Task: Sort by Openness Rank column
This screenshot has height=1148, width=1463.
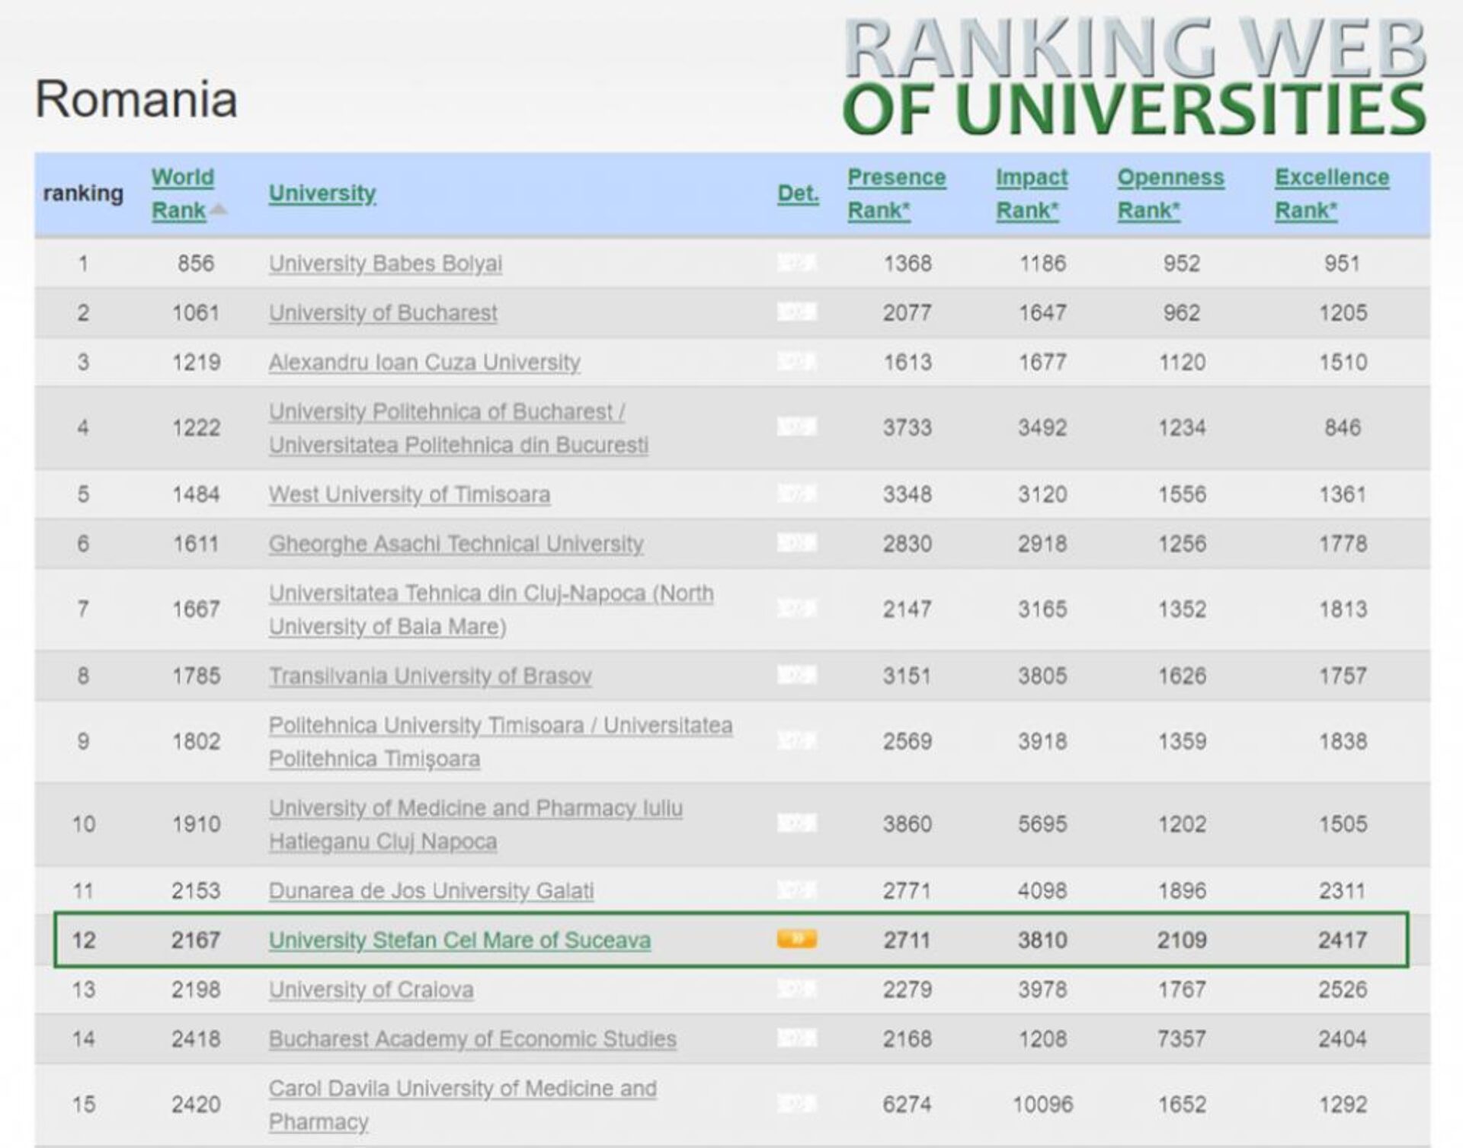Action: tap(1170, 193)
